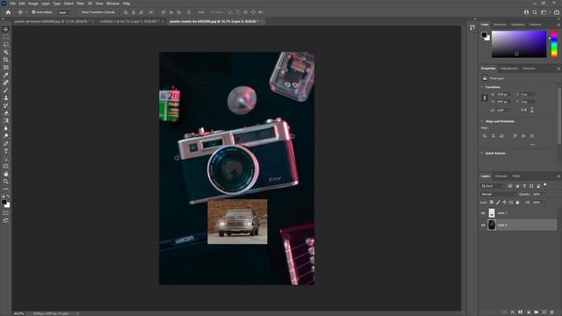Screen dimensions: 562x316
Task: Open the Search icon at top right
Action: click(x=535, y=12)
